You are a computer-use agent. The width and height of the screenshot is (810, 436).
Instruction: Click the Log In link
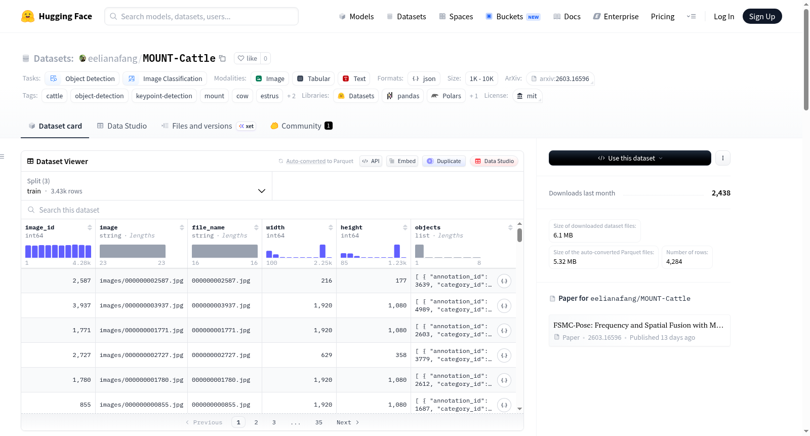(724, 16)
